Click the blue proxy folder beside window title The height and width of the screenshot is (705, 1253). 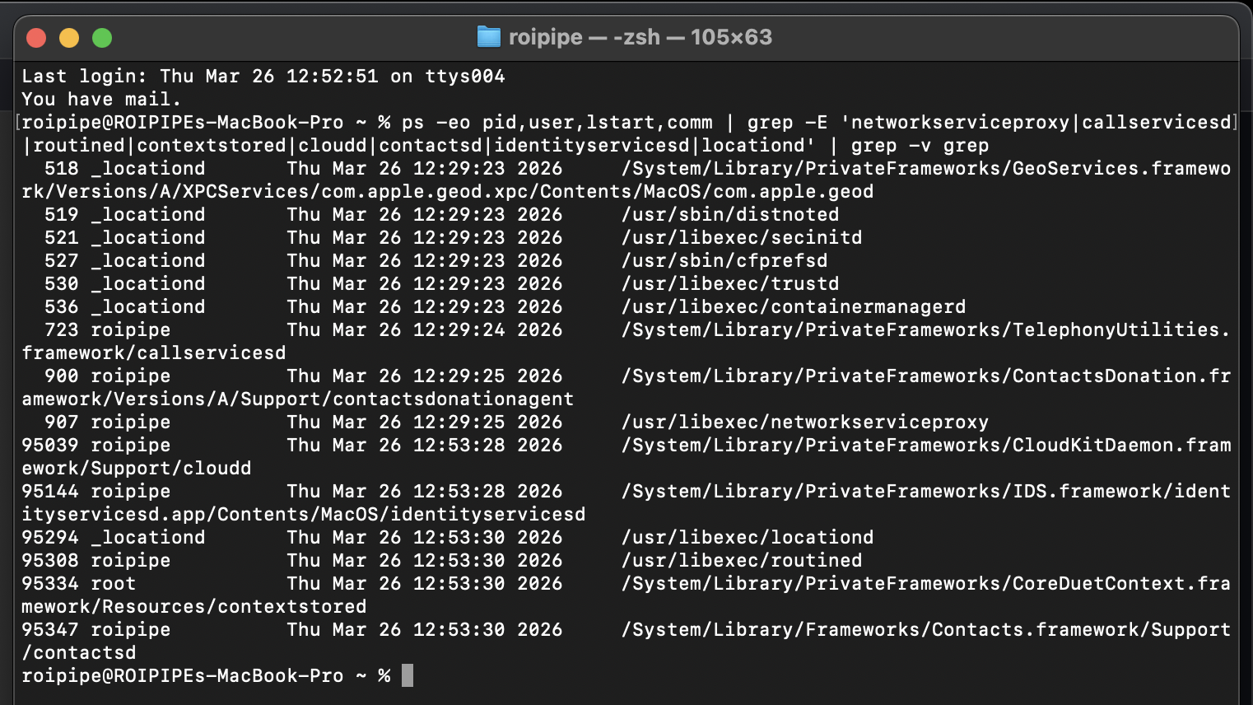(x=489, y=36)
